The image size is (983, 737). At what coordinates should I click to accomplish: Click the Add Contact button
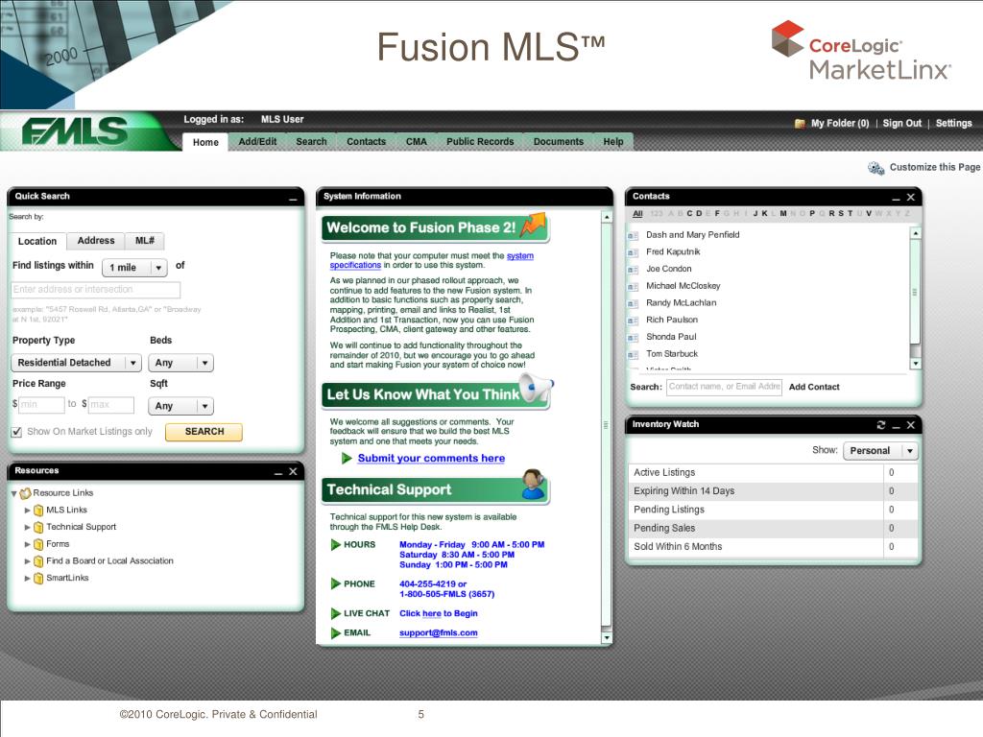[814, 388]
